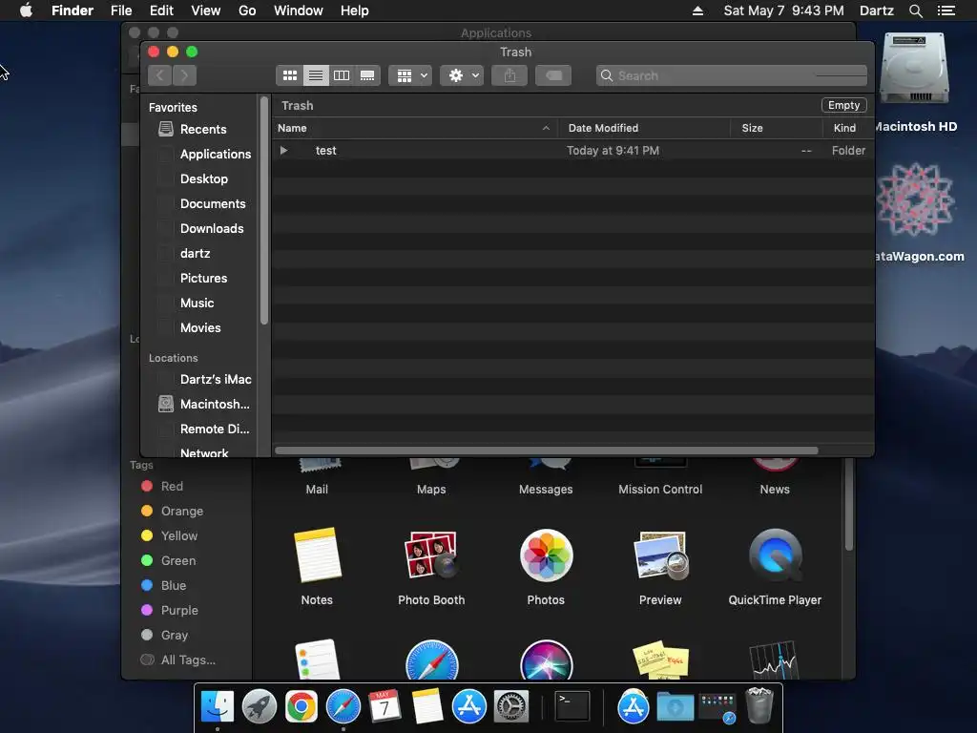The image size is (977, 733).
Task: Open Documents in the sidebar
Action: click(213, 204)
